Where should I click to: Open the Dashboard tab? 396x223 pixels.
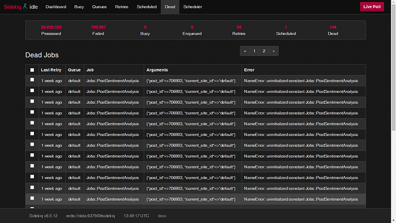(56, 7)
